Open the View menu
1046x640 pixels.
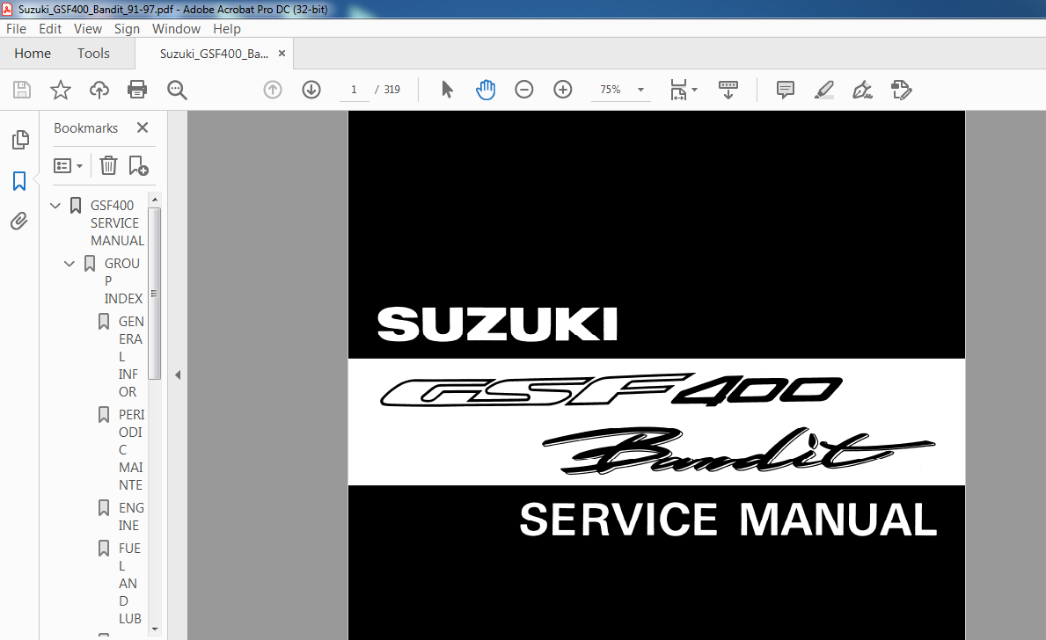87,29
